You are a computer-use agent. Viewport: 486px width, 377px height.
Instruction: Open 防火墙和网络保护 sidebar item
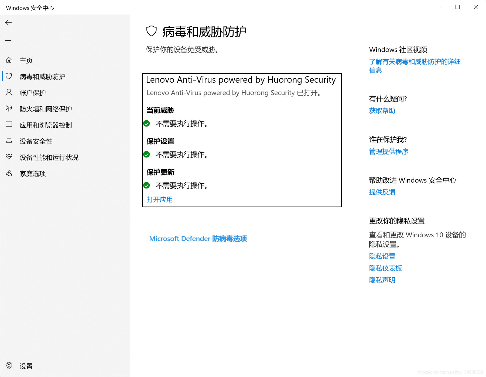click(x=46, y=109)
